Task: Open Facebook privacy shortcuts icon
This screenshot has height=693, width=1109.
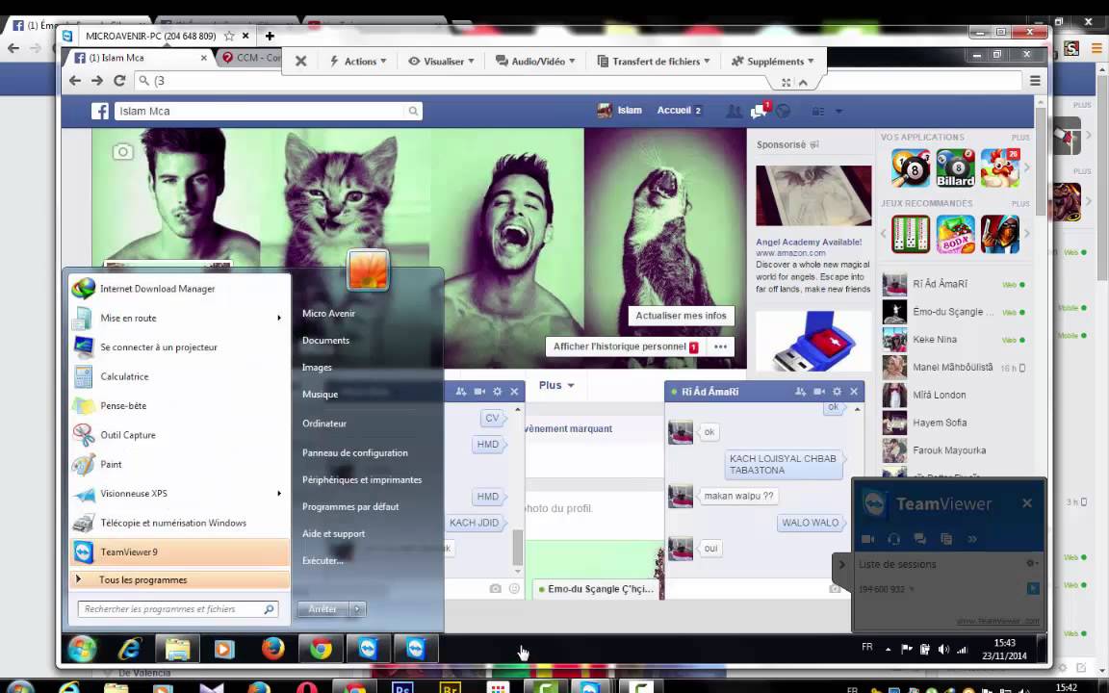Action: [x=818, y=111]
